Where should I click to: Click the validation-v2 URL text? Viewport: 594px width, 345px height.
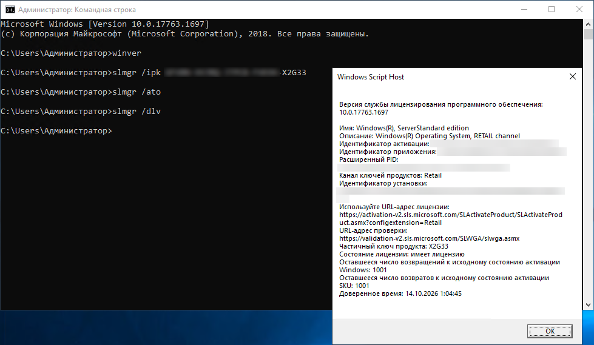click(x=429, y=238)
